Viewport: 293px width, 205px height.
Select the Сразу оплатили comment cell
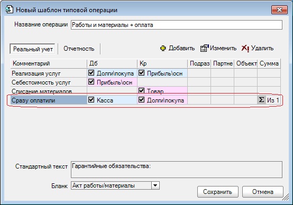49,100
